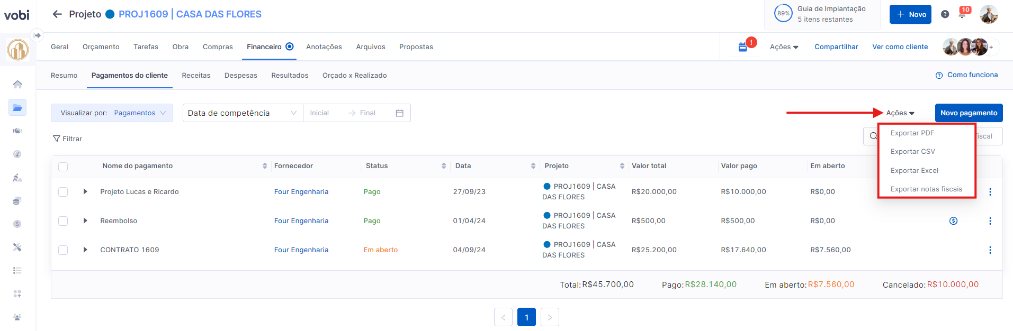Click the dollar icon in Reembolso row
The height and width of the screenshot is (331, 1013).
click(953, 221)
